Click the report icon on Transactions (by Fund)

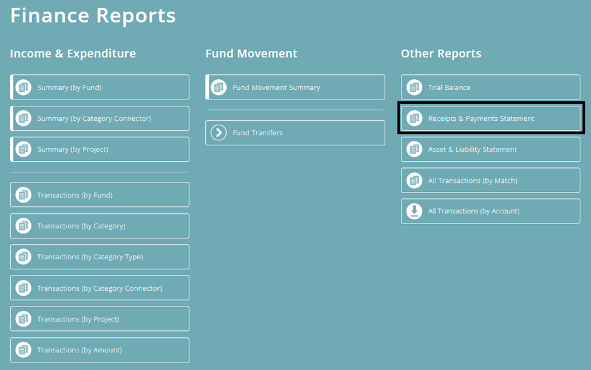tap(23, 194)
